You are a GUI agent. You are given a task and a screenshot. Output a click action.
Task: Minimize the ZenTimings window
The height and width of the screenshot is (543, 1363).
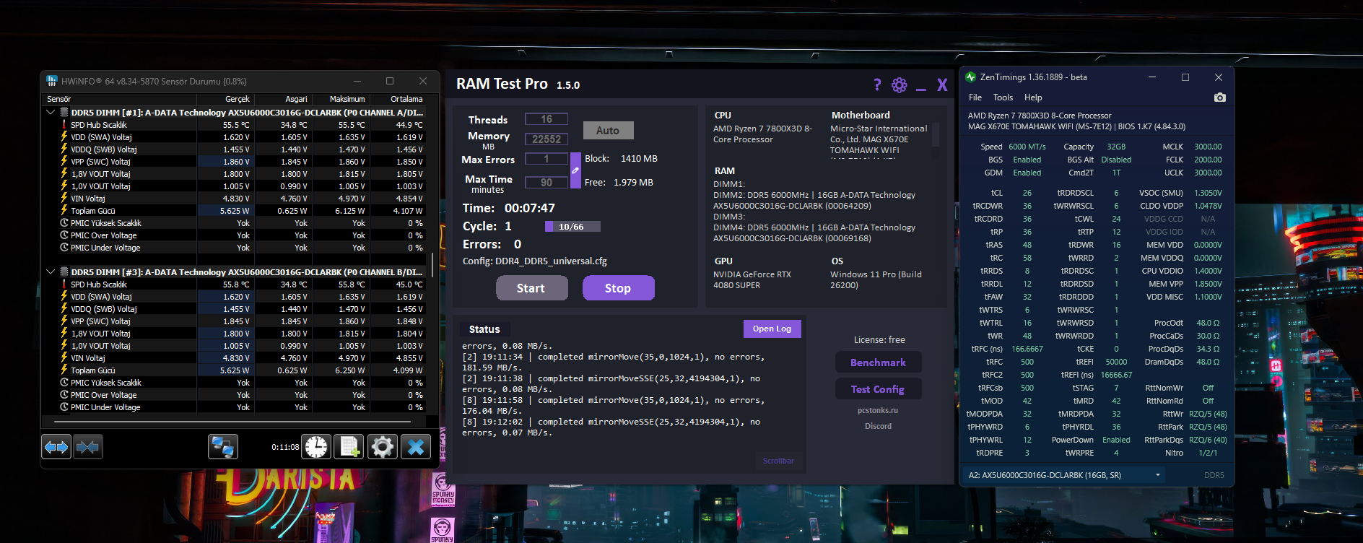click(1152, 77)
